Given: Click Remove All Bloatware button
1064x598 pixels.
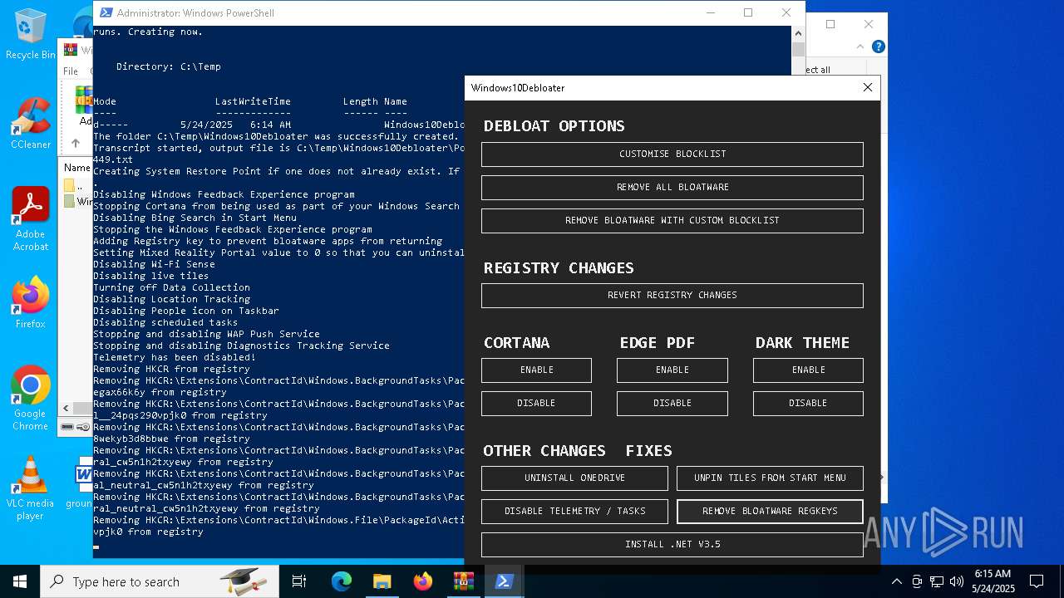Looking at the screenshot, I should (x=672, y=187).
